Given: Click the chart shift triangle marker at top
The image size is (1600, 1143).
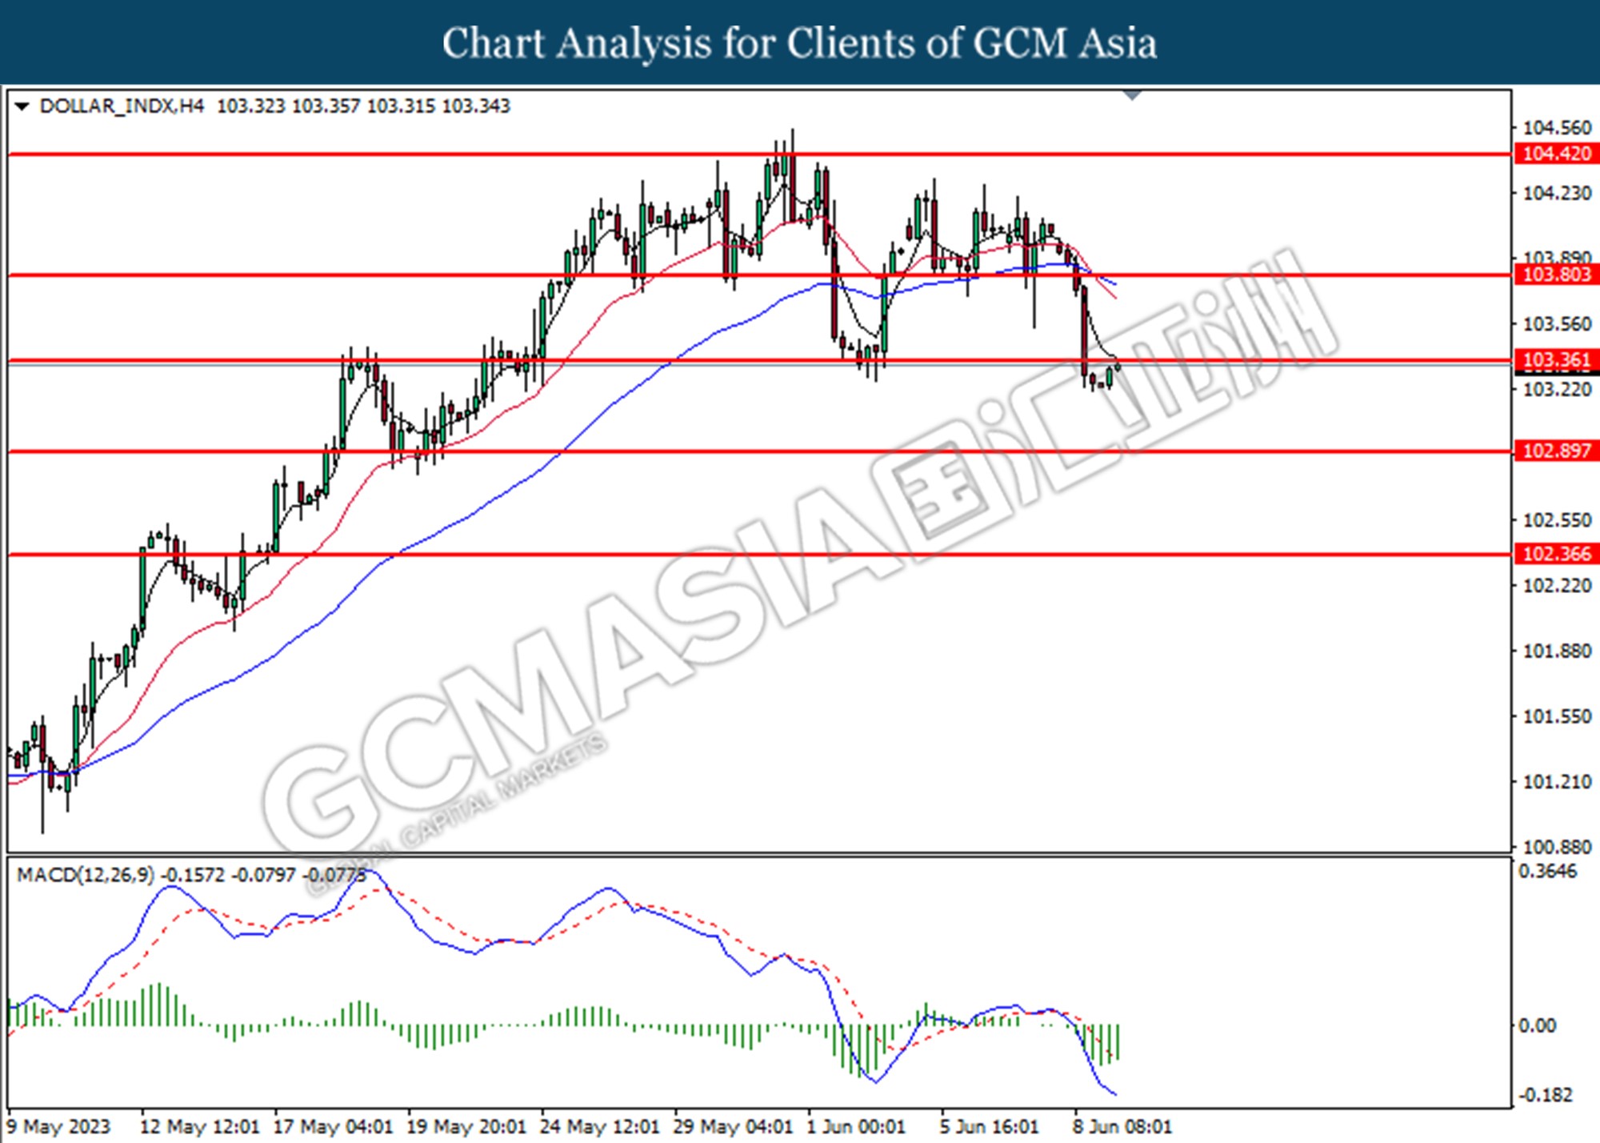Looking at the screenshot, I should [x=1132, y=95].
